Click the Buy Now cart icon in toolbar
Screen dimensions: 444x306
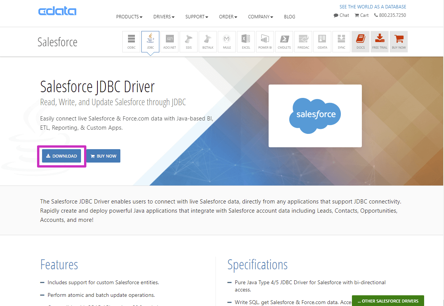pos(399,42)
